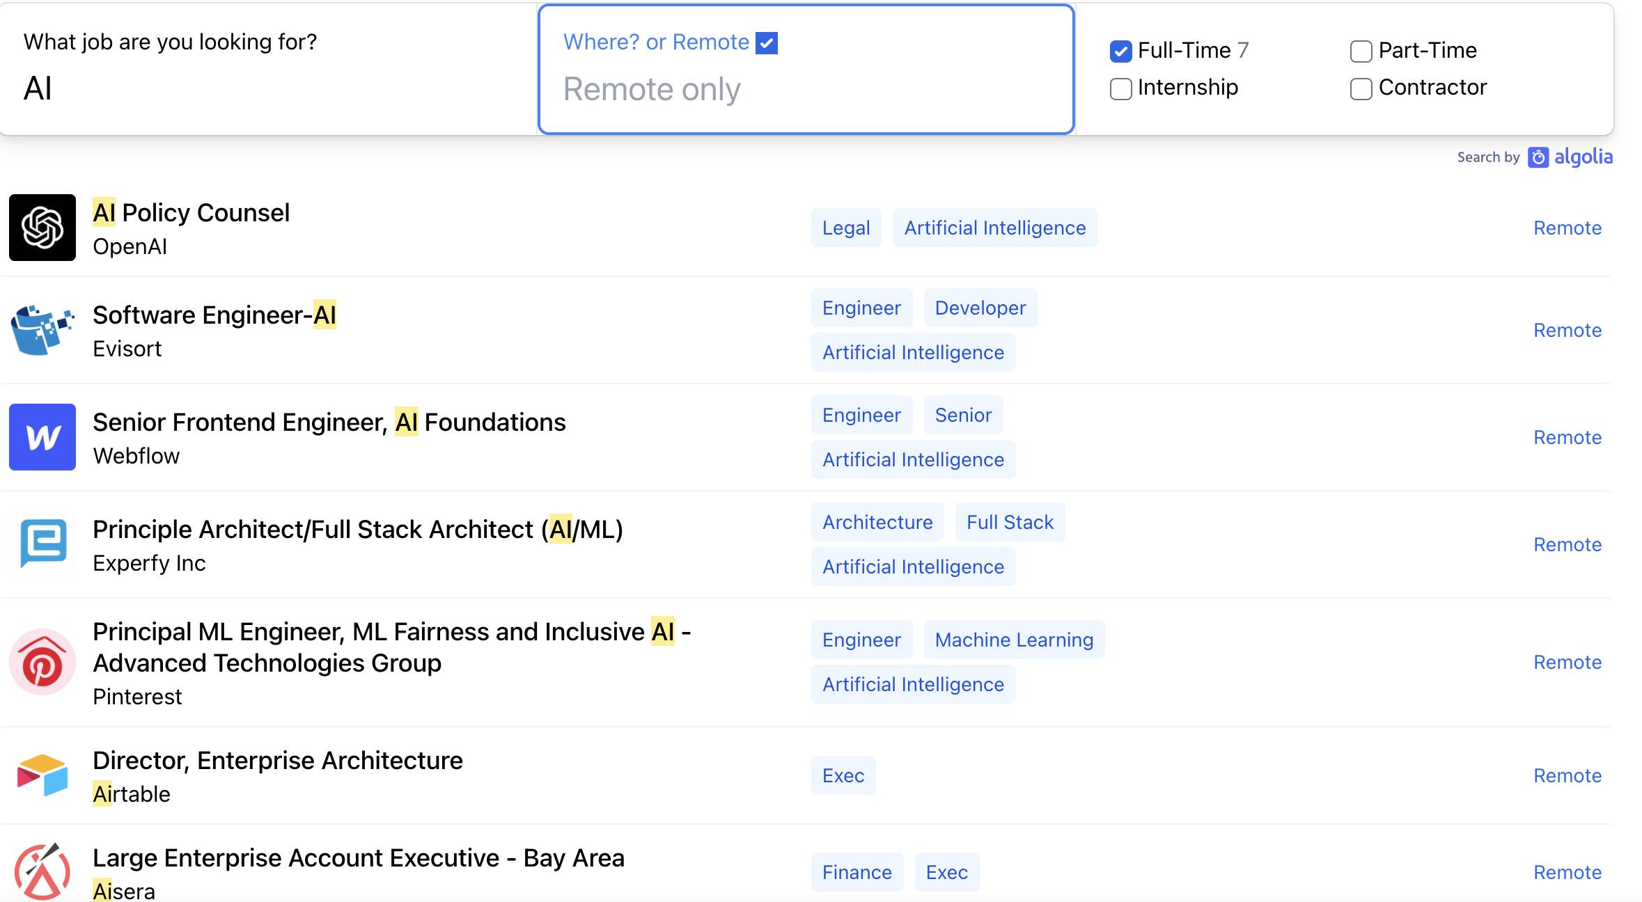Select Engineer tag on Webflow row

click(861, 415)
